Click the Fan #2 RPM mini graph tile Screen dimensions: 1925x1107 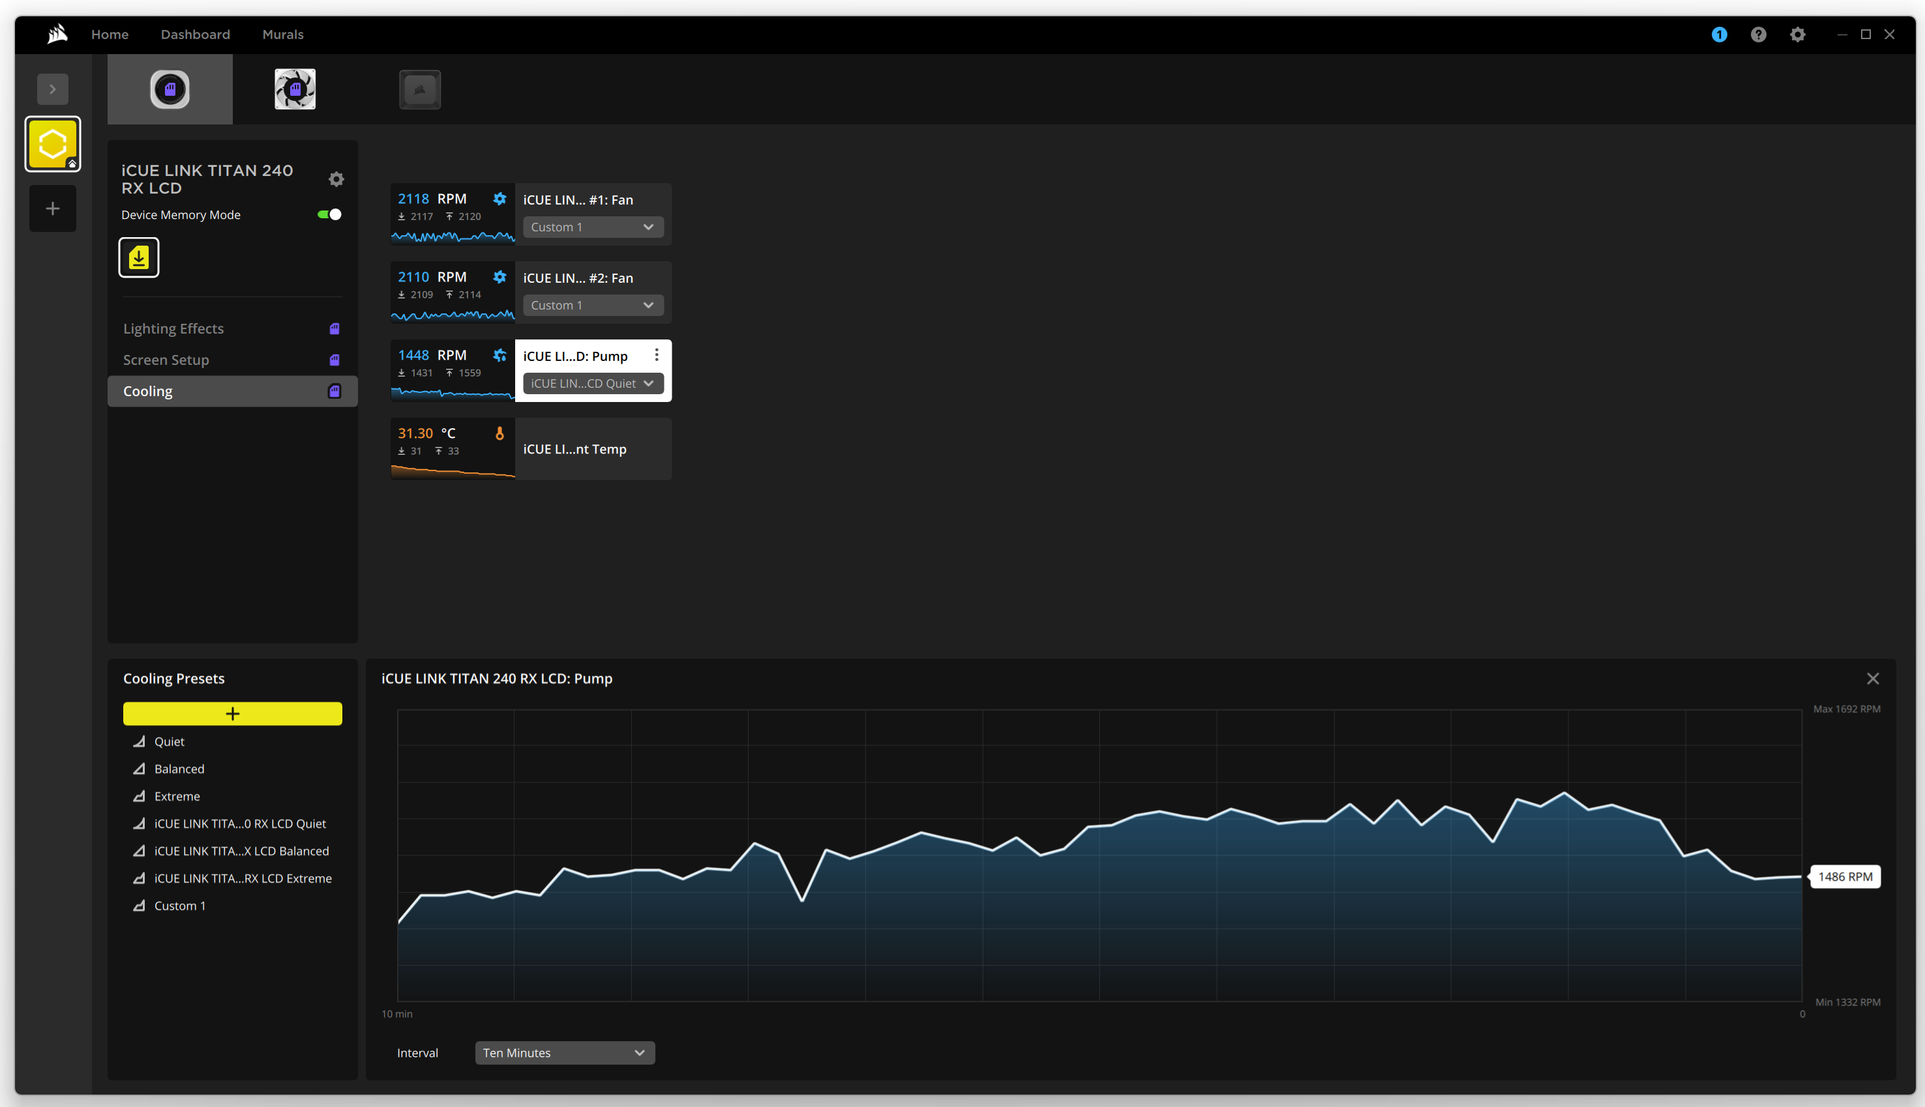pos(453,293)
